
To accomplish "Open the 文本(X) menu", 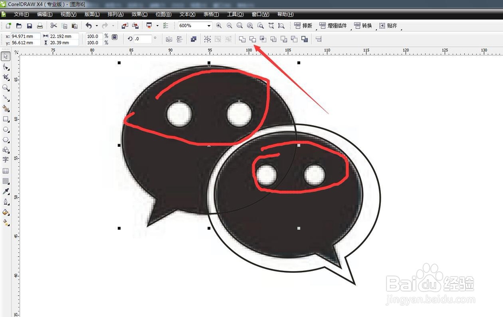I will tap(187, 15).
